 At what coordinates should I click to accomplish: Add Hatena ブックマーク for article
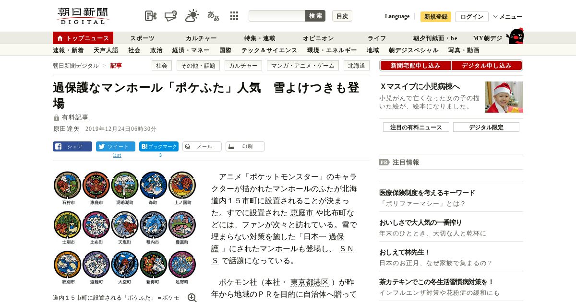tap(159, 147)
